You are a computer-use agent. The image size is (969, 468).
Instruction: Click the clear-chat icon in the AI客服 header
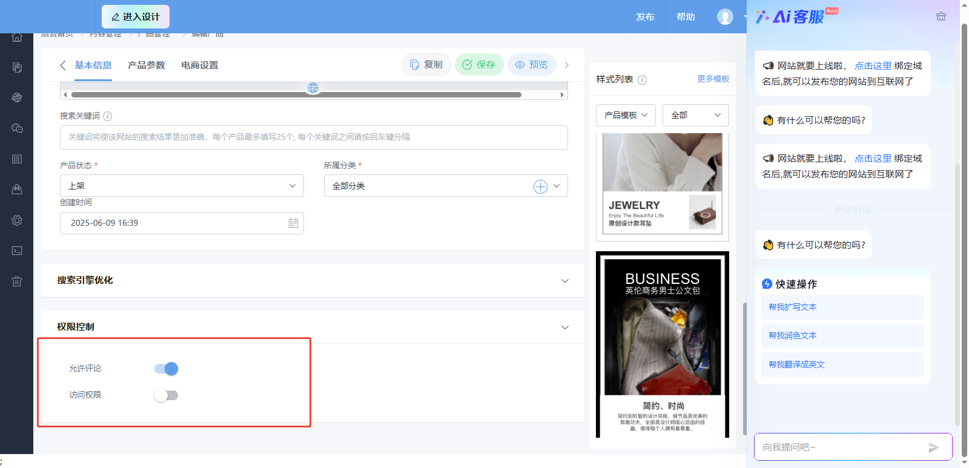[x=941, y=16]
